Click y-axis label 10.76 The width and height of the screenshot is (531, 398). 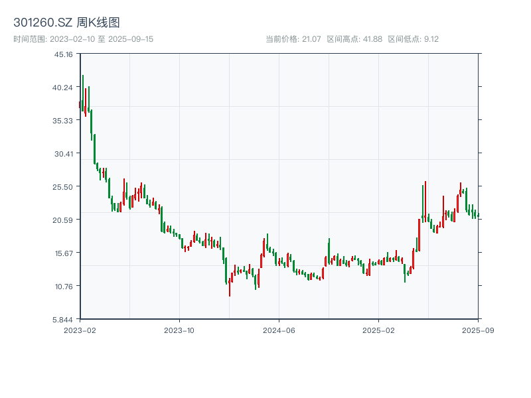[x=64, y=287]
